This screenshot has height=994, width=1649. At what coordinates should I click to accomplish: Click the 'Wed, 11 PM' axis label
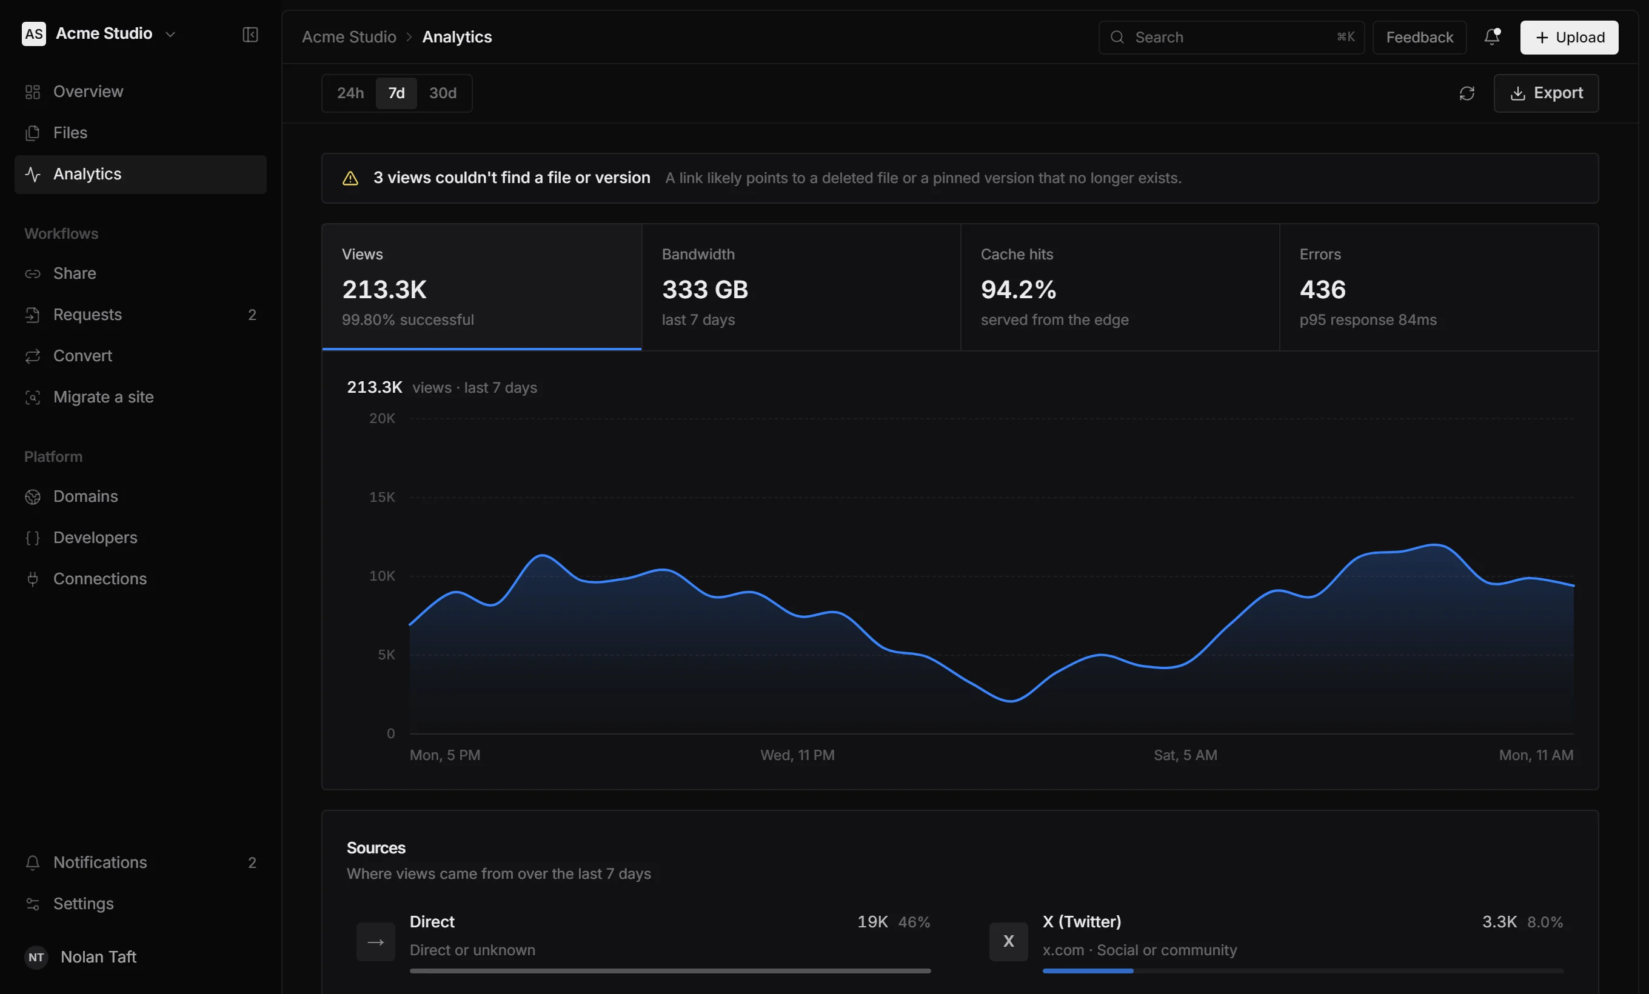tap(797, 756)
